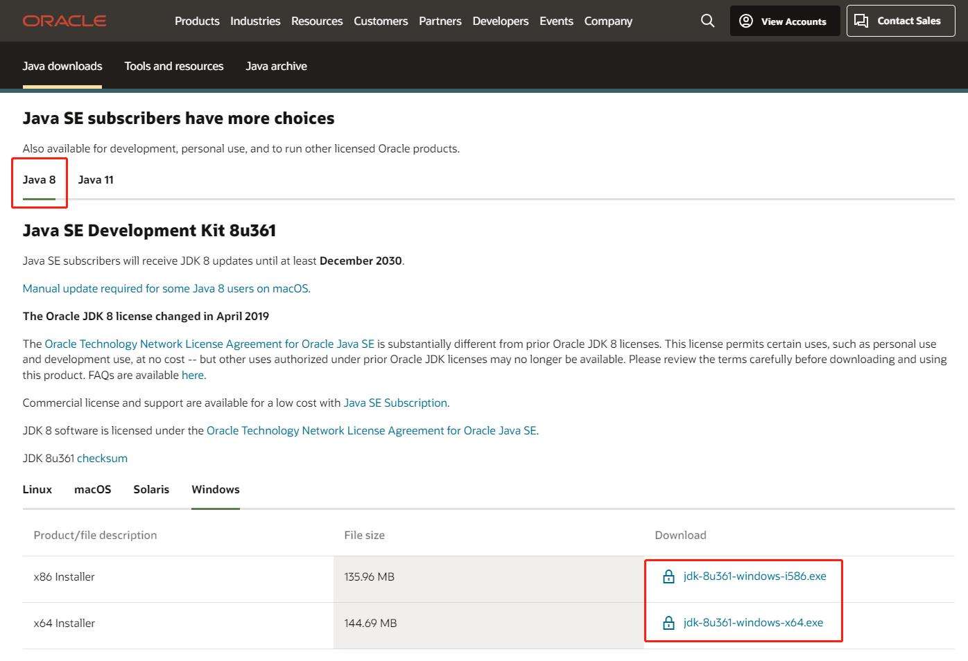Click 'Java SE subscribers have more choices' heading
The height and width of the screenshot is (661, 968).
[x=178, y=118]
